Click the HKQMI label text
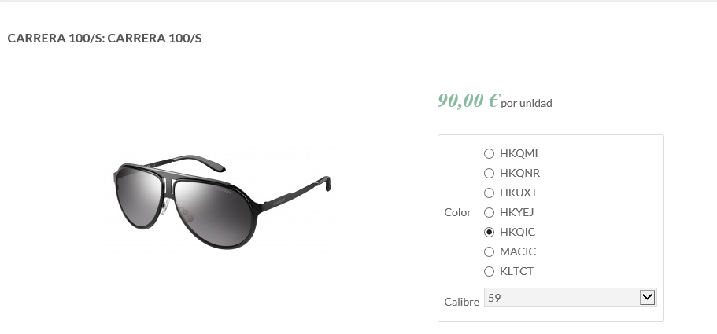This screenshot has height=334, width=717. [519, 153]
